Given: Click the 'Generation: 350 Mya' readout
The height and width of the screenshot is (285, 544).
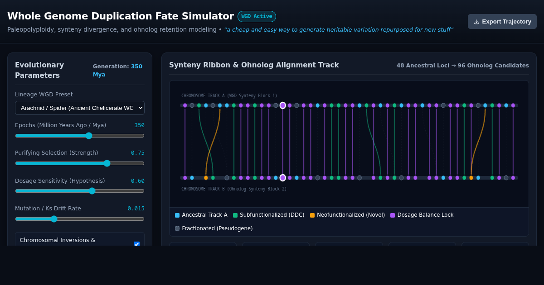Looking at the screenshot, I should (x=117, y=71).
